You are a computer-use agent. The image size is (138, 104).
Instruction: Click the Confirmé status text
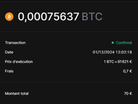pos(124,43)
